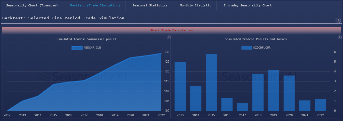Viewport: 343px width, 121px height.
Task: Select the 2013 bar in profits chart
Action: (180, 86)
